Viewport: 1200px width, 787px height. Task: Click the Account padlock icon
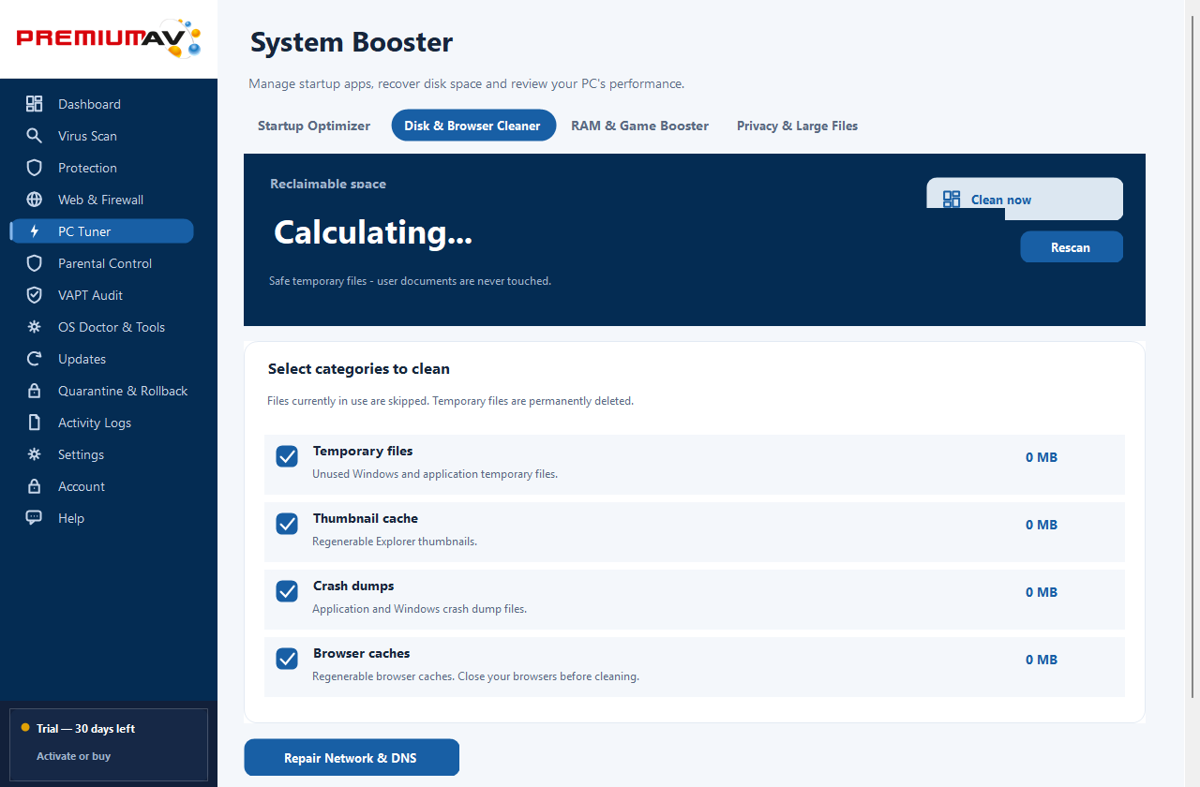tap(35, 486)
